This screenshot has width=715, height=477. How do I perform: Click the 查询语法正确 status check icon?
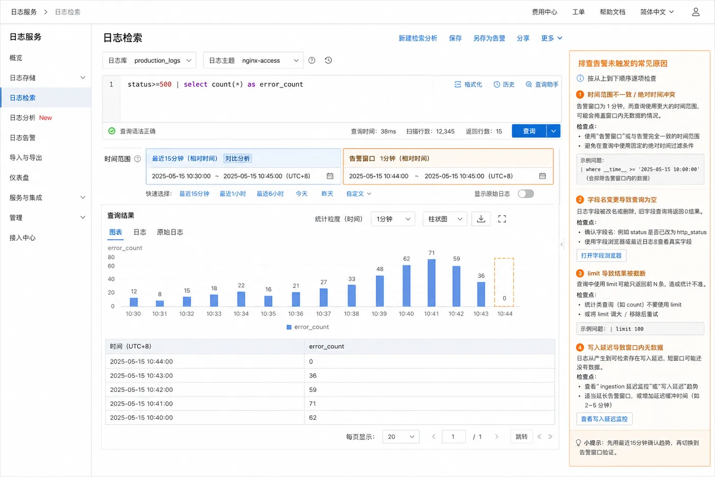(112, 131)
